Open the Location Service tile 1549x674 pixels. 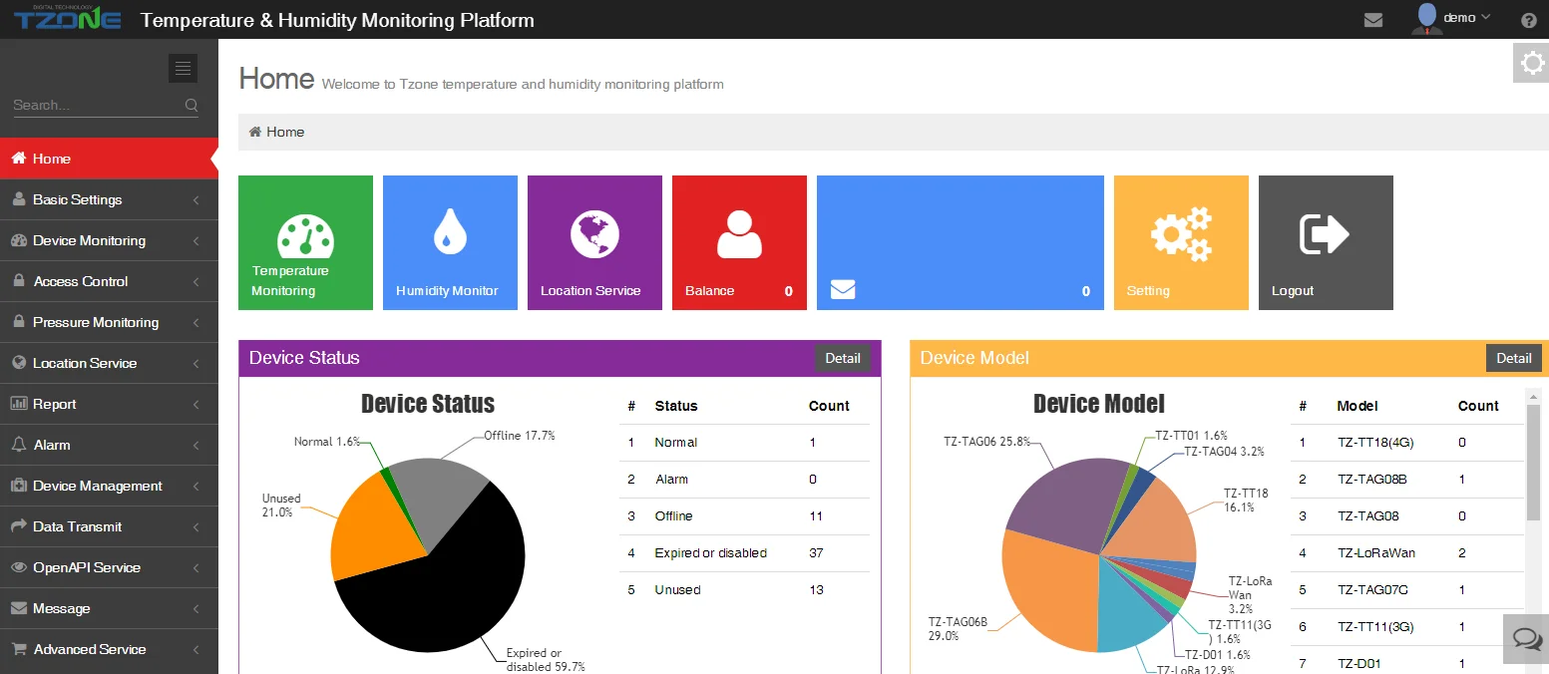[594, 242]
